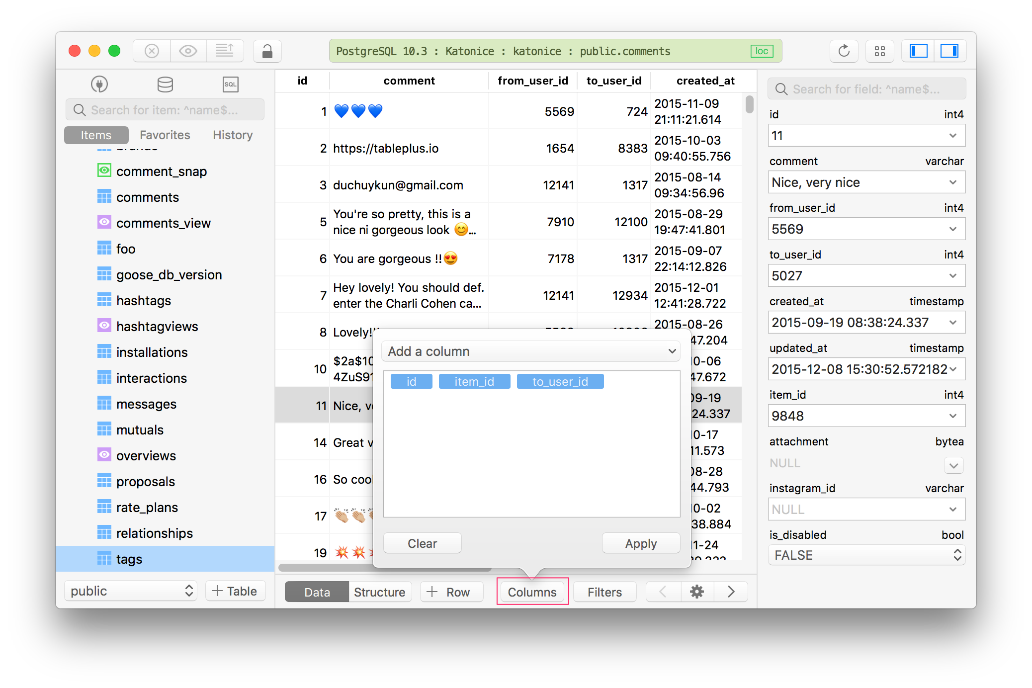
Task: Click the connection plug icon in sidebar
Action: 99,84
